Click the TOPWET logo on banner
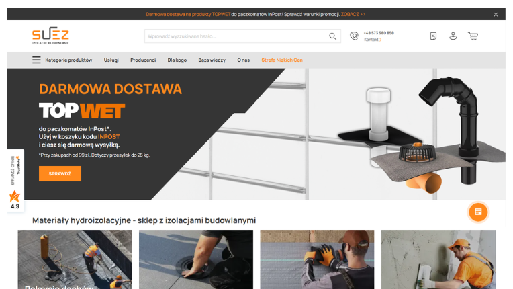This screenshot has width=513, height=289. [x=82, y=111]
